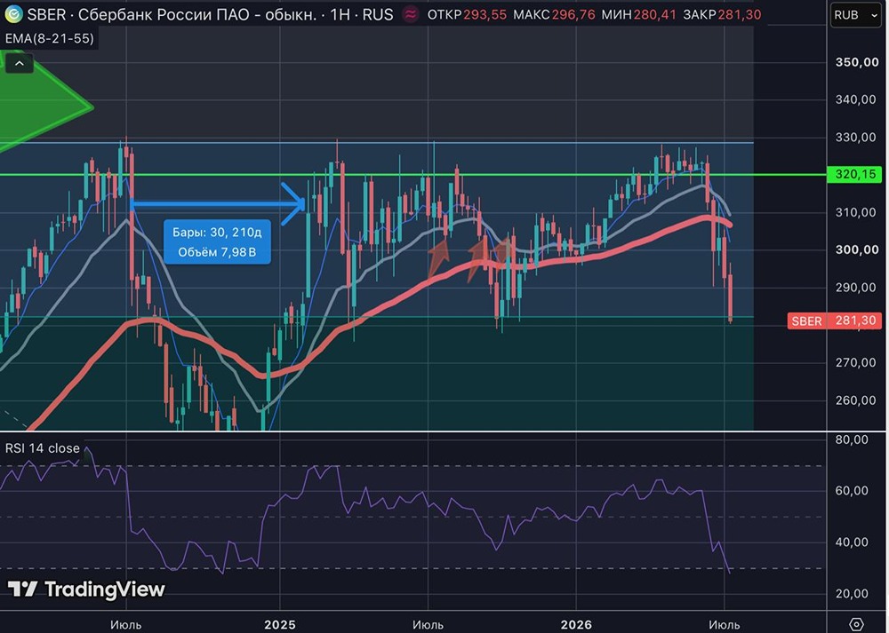Open the RUB currency dropdown
This screenshot has width=889, height=633.
pos(856,15)
